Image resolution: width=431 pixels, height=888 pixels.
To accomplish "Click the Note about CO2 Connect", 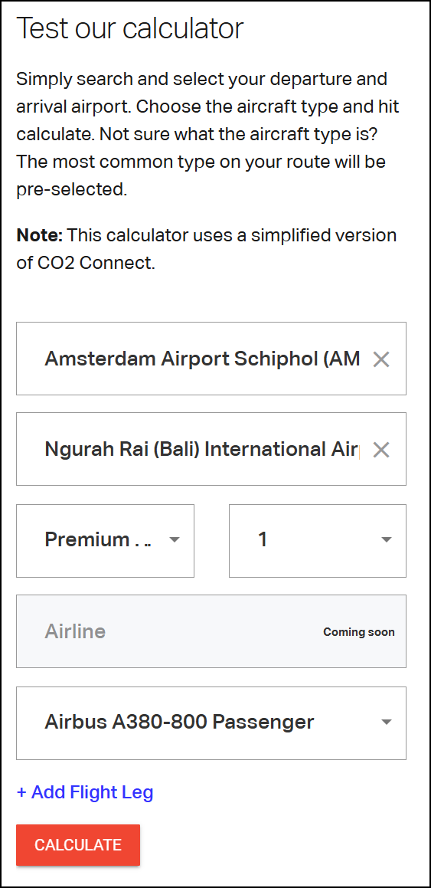I will (x=207, y=248).
